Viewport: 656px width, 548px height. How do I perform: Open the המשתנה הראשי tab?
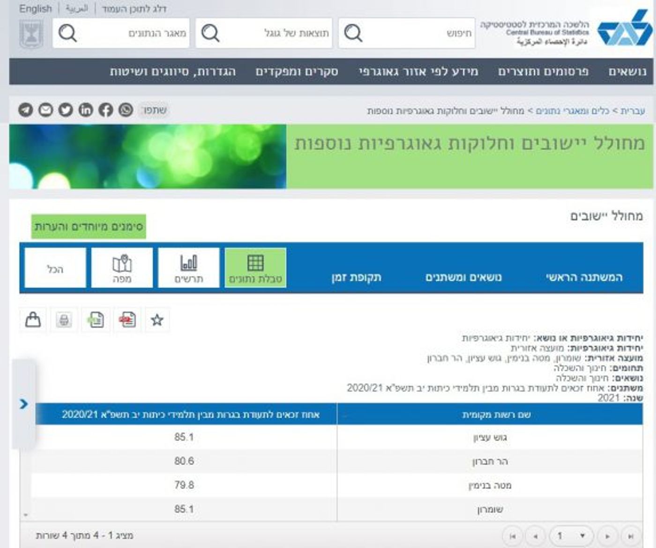(x=584, y=277)
